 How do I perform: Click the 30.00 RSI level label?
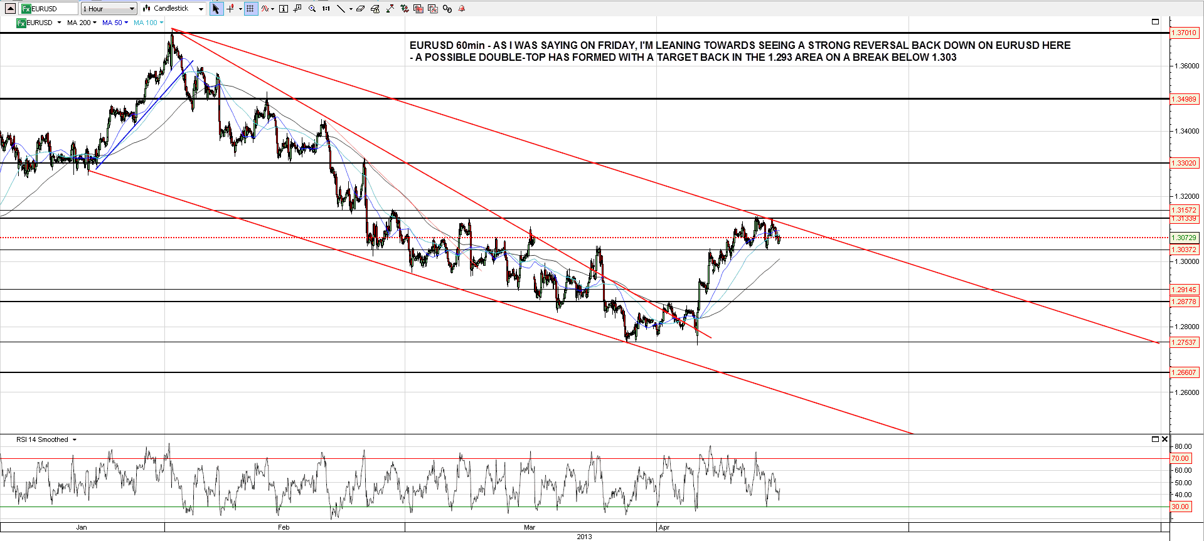click(x=1180, y=507)
